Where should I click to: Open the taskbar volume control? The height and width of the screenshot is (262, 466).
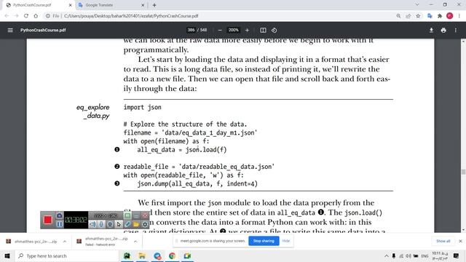(x=408, y=255)
